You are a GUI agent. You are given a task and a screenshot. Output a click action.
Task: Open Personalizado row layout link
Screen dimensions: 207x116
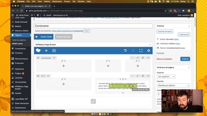pos(46,58)
